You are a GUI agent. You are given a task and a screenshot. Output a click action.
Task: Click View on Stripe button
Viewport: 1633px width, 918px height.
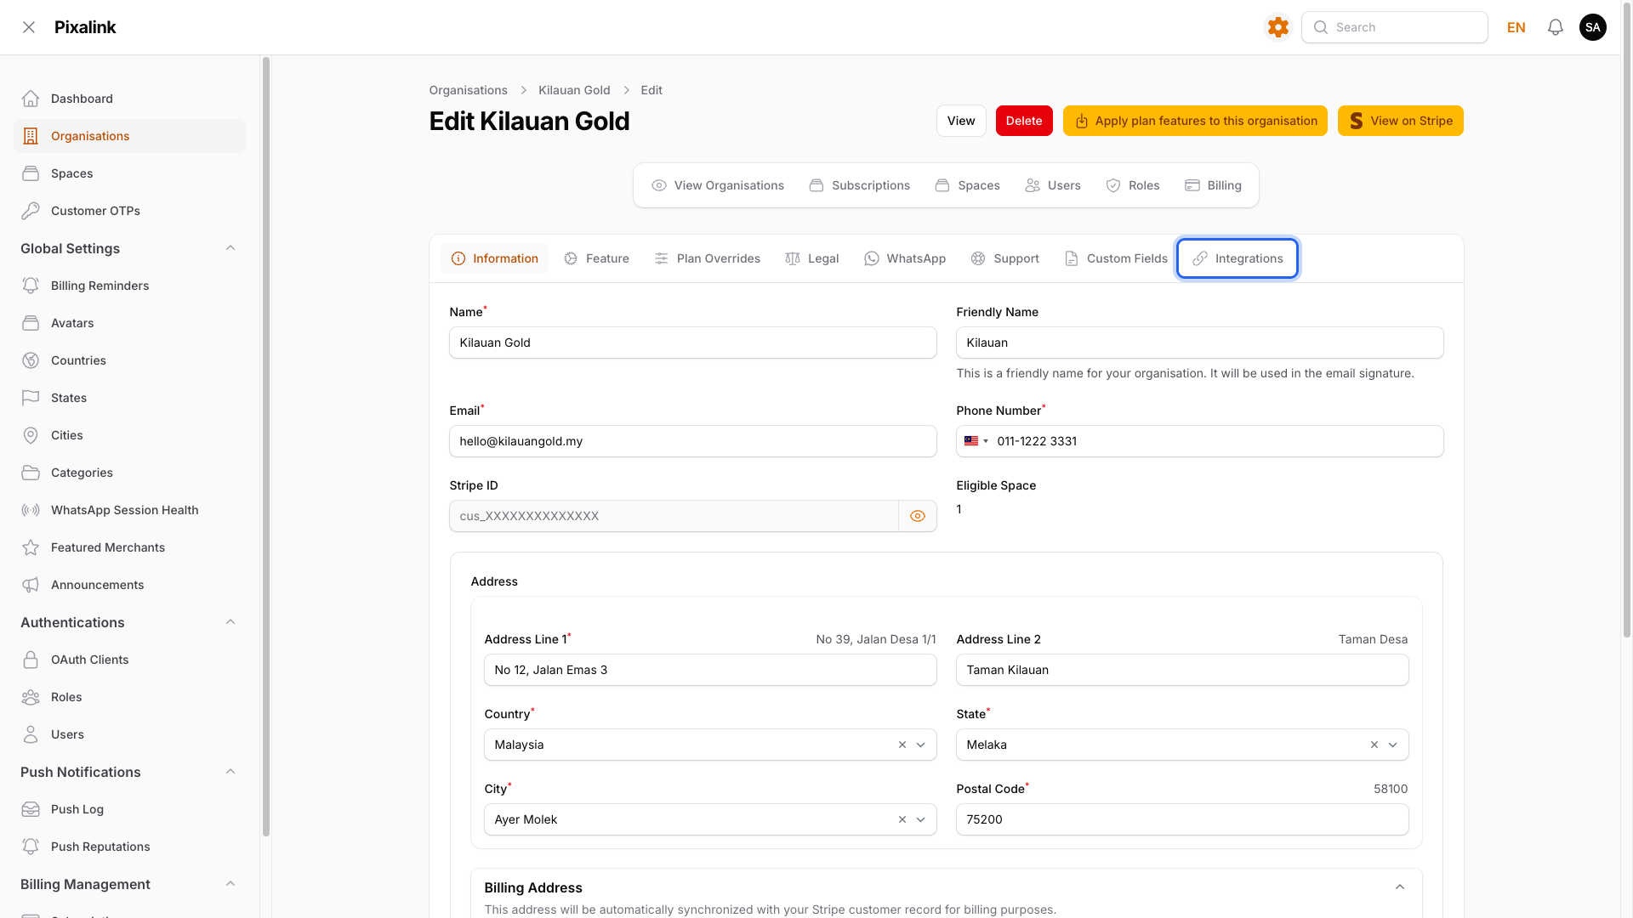pyautogui.click(x=1400, y=121)
